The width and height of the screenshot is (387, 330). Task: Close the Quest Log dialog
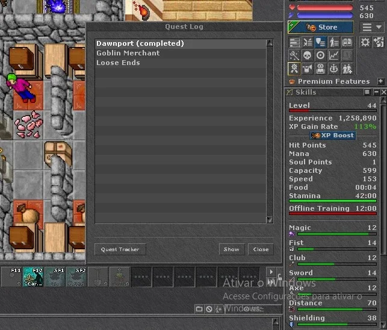click(x=261, y=249)
